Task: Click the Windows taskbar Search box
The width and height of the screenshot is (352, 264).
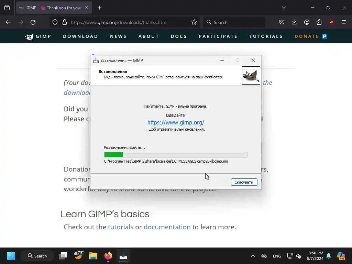Action: tap(37, 256)
